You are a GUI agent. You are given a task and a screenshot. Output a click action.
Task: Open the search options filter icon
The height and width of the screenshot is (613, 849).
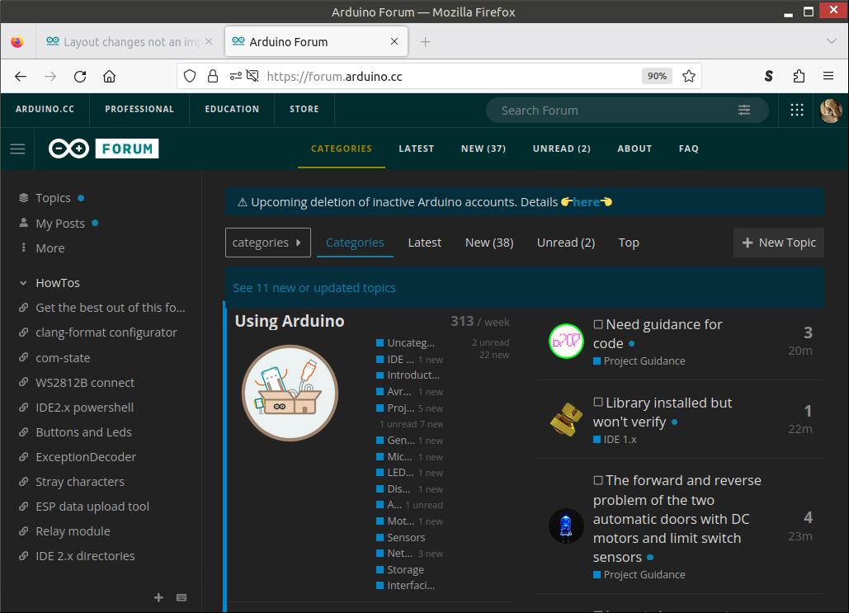[743, 109]
